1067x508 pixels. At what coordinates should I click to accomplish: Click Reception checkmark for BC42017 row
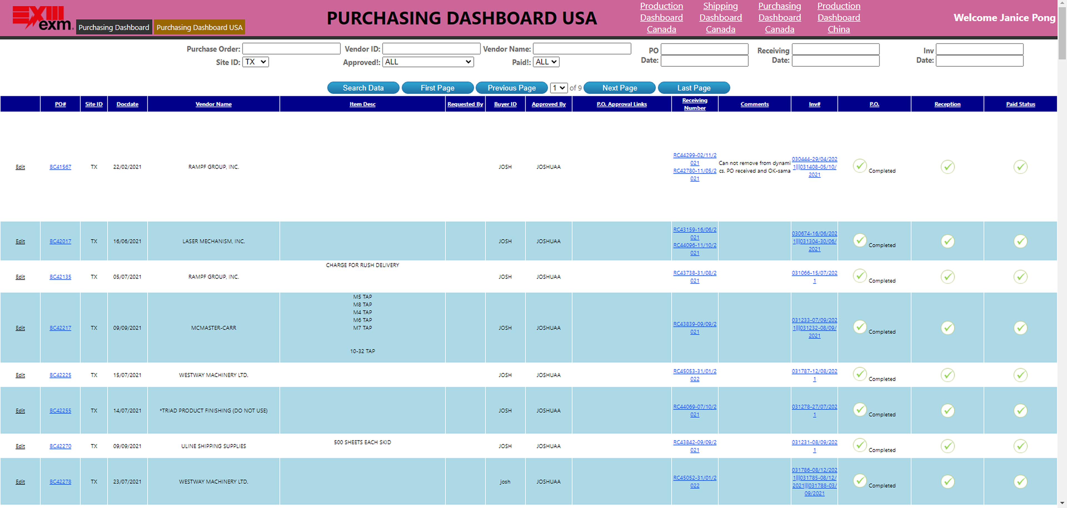pyautogui.click(x=947, y=241)
